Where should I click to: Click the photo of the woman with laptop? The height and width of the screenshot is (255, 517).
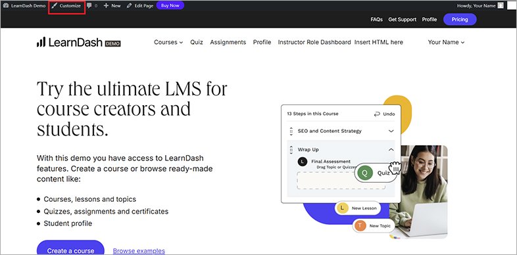click(419, 192)
